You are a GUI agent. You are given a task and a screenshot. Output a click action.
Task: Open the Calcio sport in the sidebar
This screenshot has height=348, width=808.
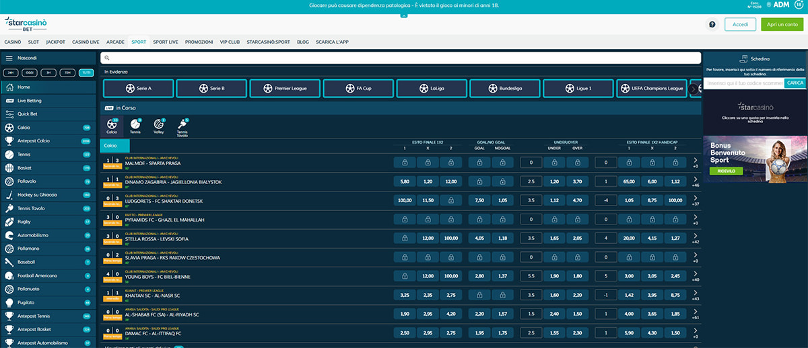point(47,128)
